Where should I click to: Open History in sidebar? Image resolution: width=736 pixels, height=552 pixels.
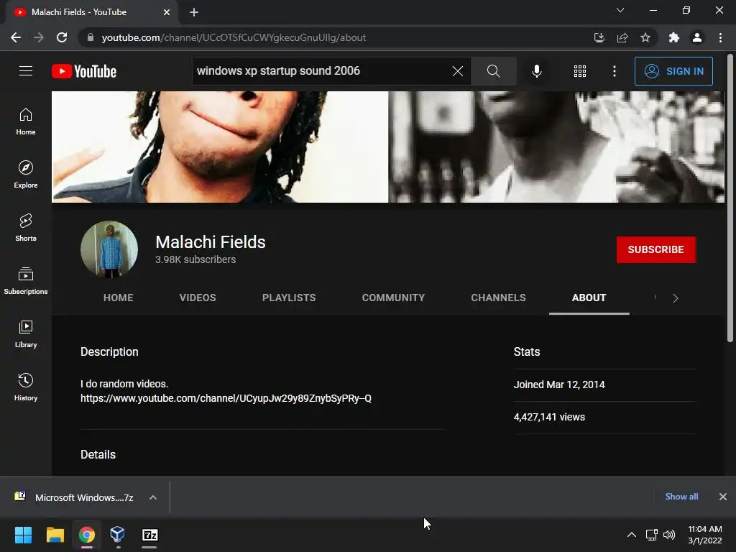pyautogui.click(x=26, y=387)
